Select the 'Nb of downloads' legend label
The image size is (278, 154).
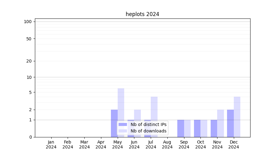pos(149,131)
